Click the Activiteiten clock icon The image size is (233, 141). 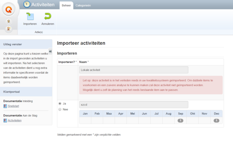coord(27,4)
